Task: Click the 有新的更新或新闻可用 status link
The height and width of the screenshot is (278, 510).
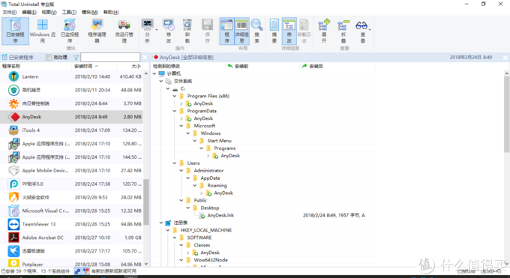Action: pyautogui.click(x=114, y=271)
